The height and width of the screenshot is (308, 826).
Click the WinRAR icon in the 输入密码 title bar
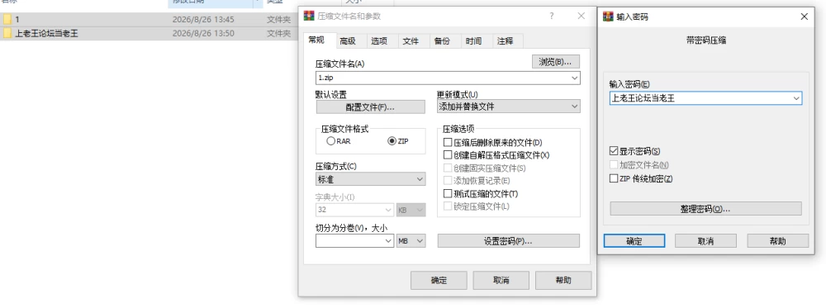point(608,17)
